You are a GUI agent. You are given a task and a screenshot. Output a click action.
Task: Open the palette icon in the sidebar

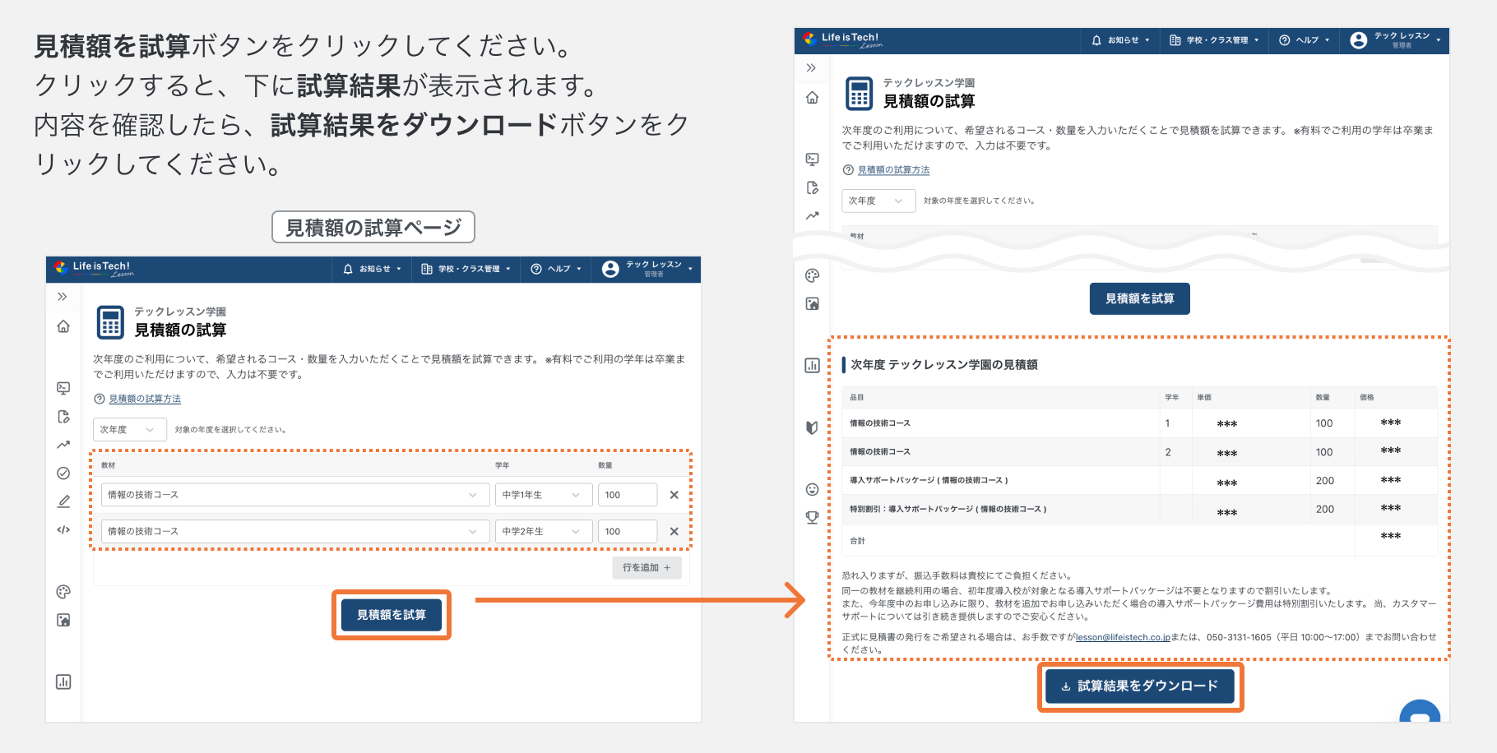tap(63, 592)
